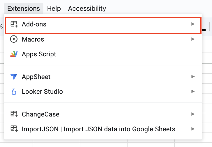Click the colorful Apps Script icon

[14, 54]
